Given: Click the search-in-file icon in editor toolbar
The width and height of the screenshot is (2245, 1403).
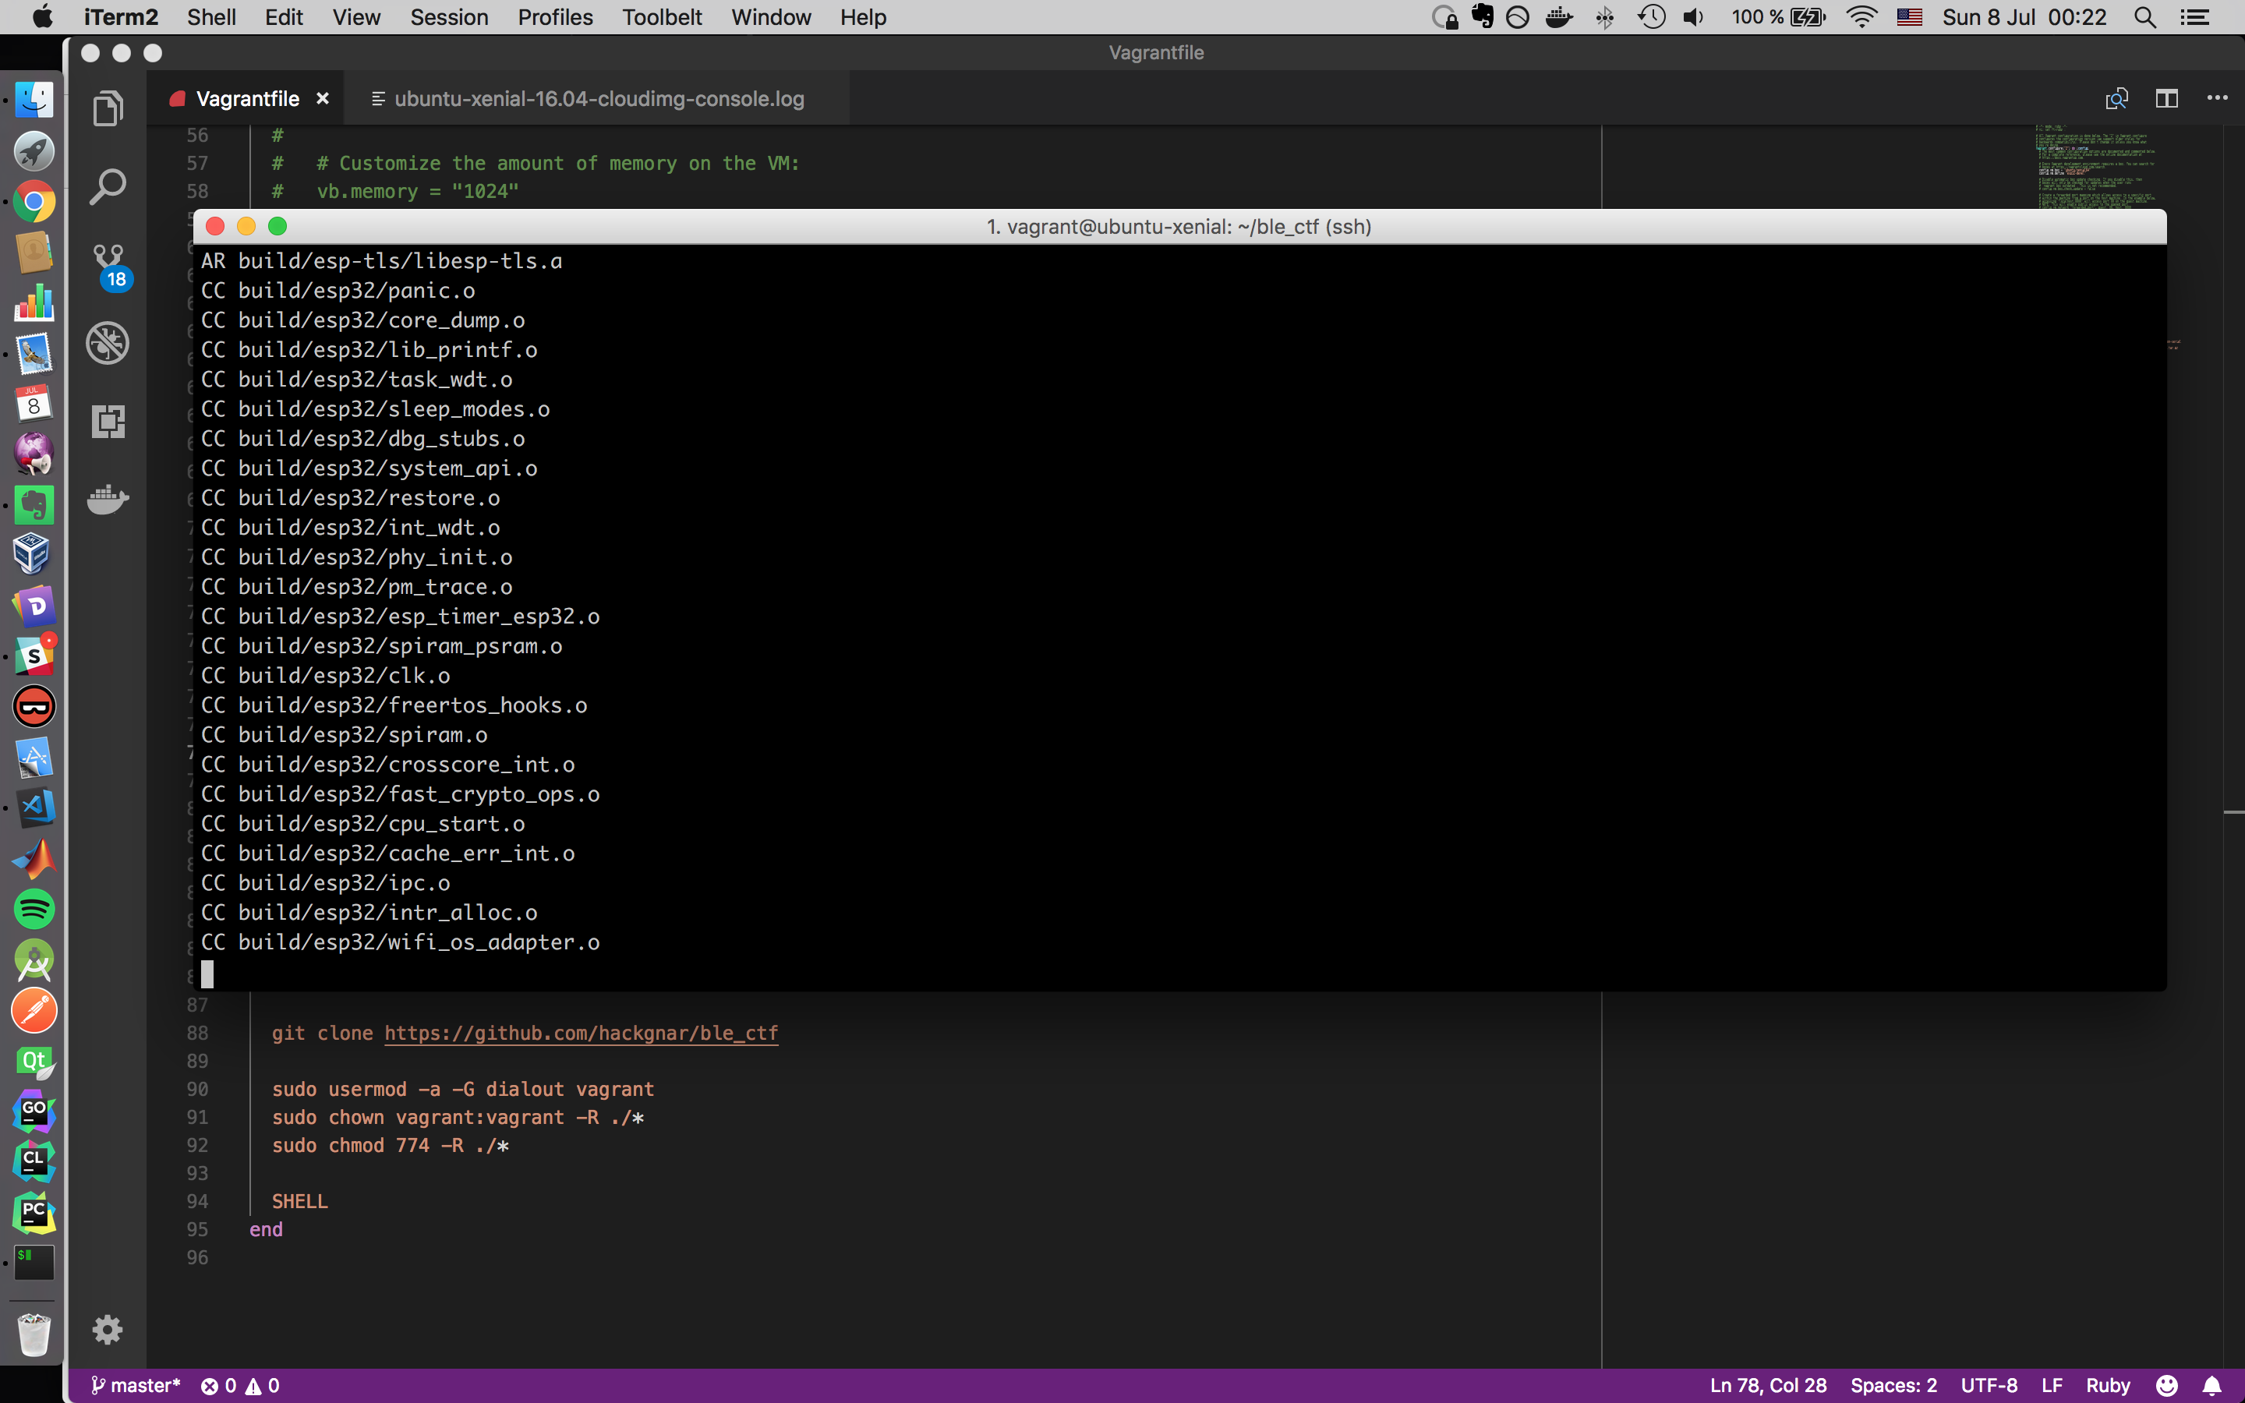Looking at the screenshot, I should tap(2116, 98).
